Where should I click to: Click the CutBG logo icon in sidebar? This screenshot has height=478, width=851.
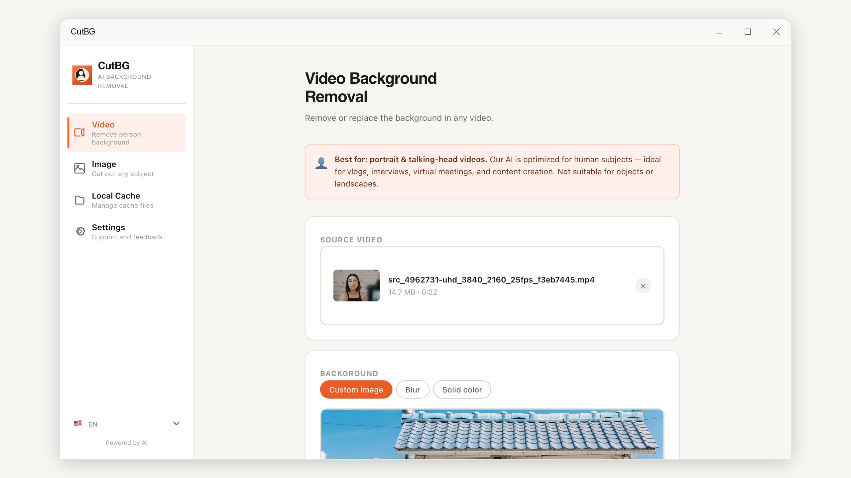82,75
